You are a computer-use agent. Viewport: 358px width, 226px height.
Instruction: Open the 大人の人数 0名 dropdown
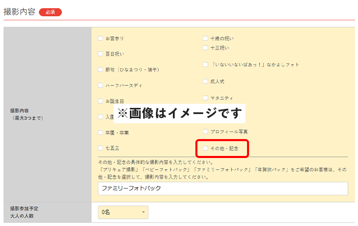pos(123,212)
